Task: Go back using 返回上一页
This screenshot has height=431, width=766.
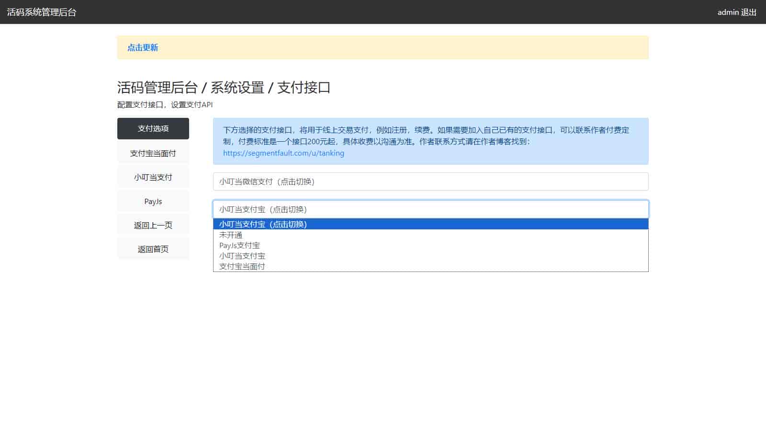Action: 153,225
